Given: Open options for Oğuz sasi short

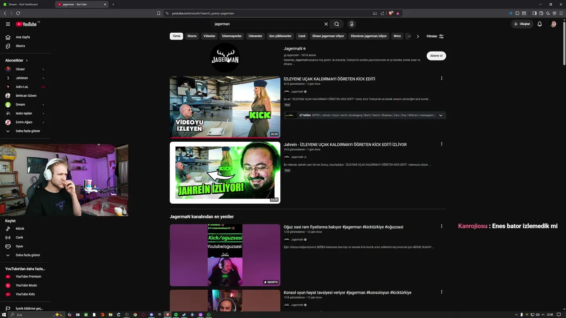Looking at the screenshot, I should 441,226.
